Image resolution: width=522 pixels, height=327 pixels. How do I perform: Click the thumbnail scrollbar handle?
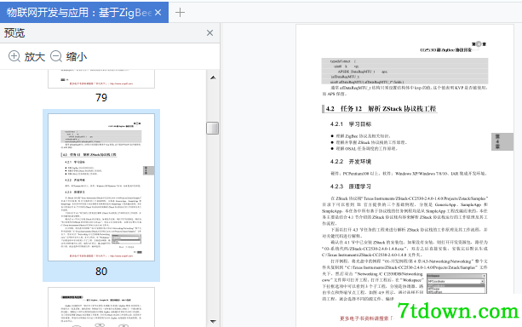pyautogui.click(x=212, y=129)
